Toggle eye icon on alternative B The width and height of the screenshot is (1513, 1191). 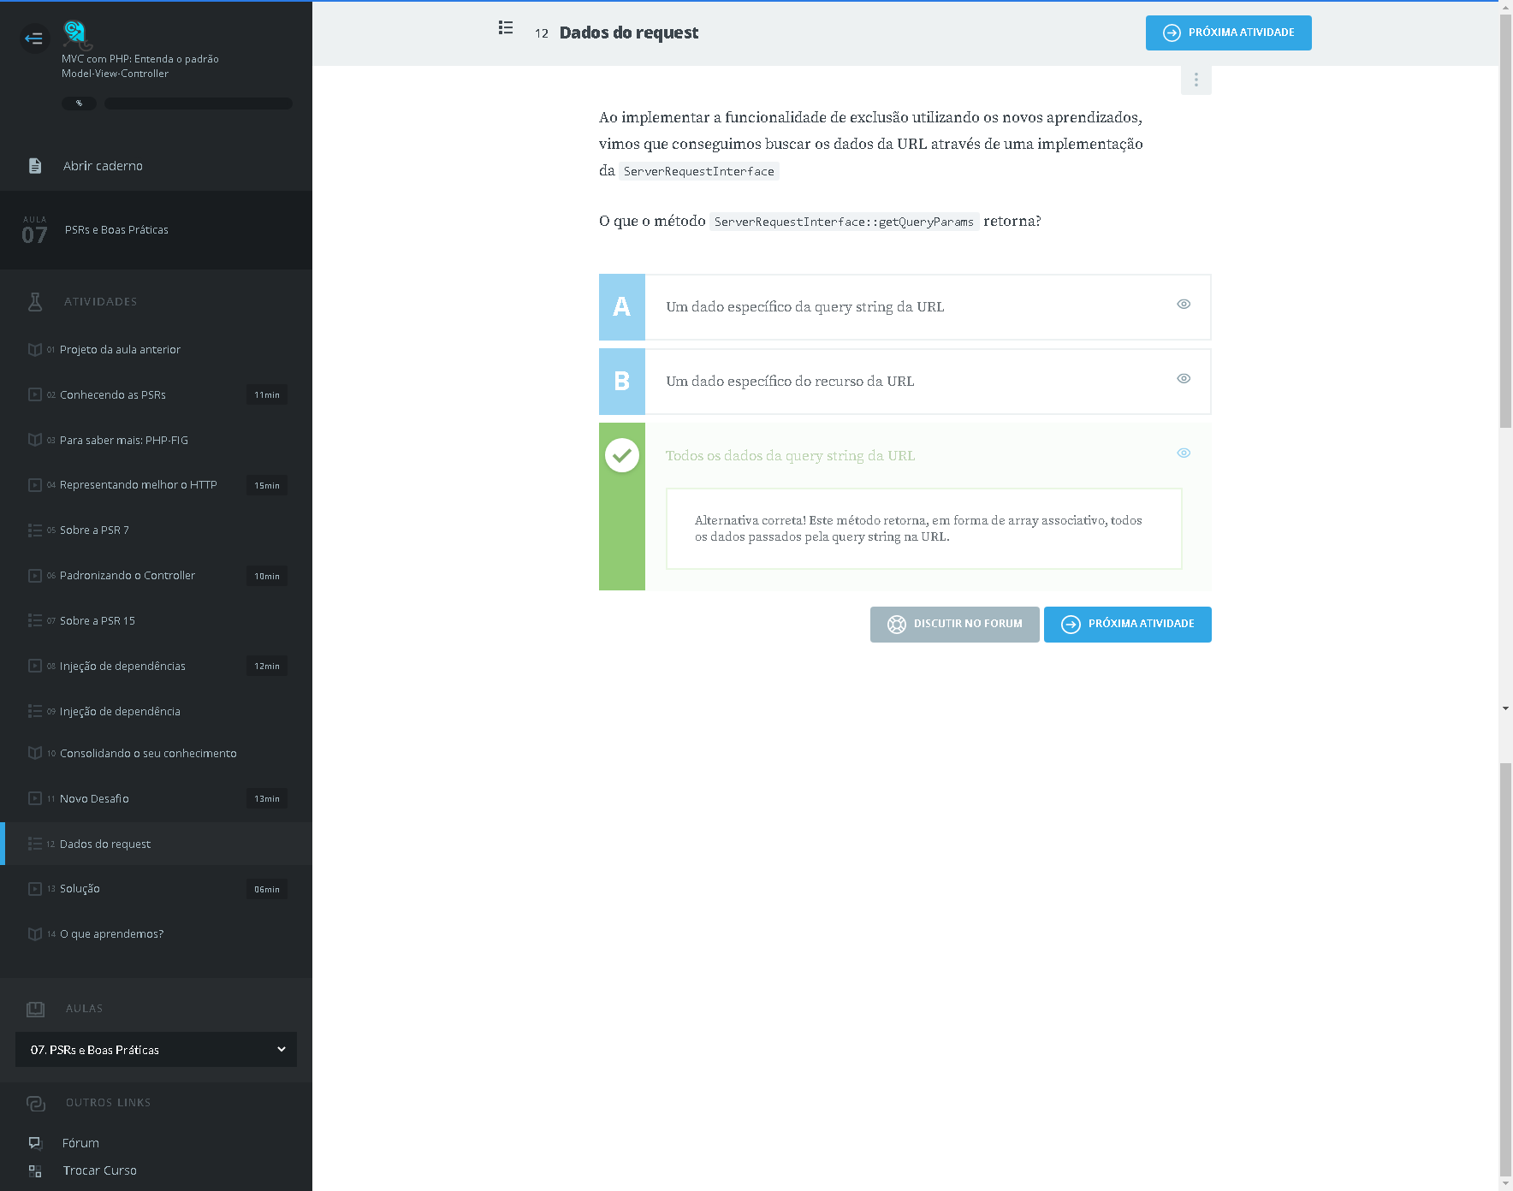(1184, 379)
